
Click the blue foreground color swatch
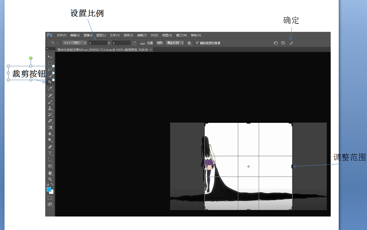click(x=49, y=189)
